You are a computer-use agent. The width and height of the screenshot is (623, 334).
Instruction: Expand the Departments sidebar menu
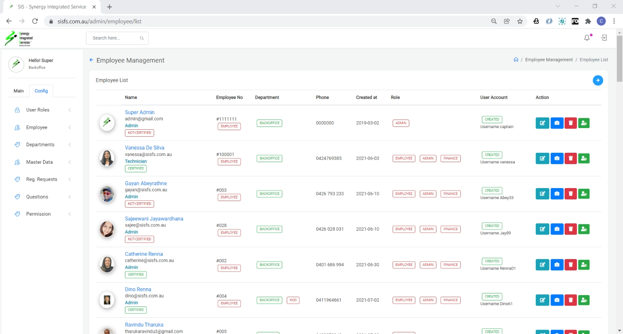pos(40,145)
